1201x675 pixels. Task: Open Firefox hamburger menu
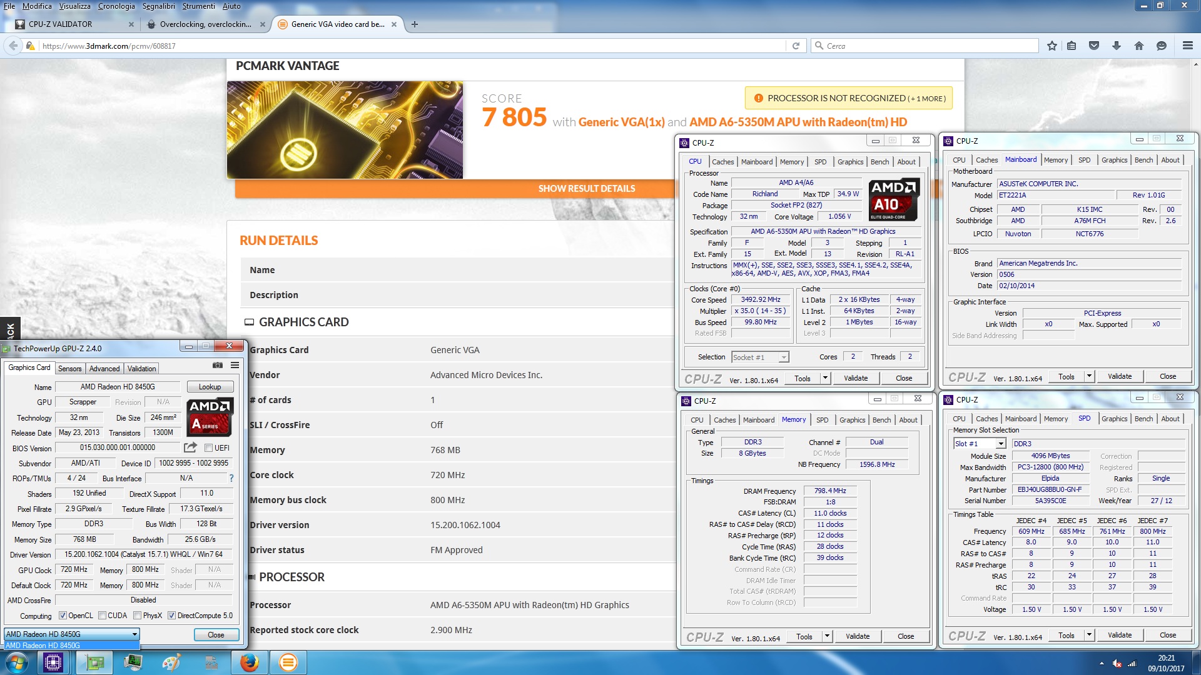click(1187, 46)
